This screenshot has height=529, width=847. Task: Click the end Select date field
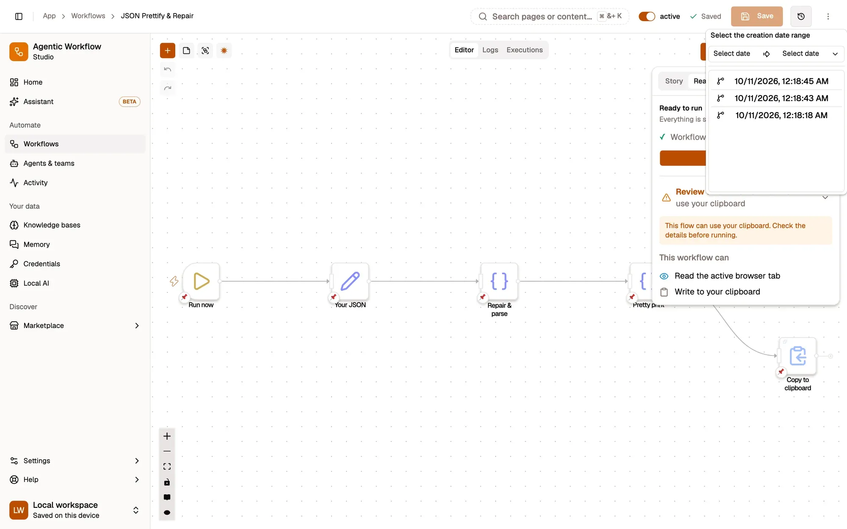[800, 54]
